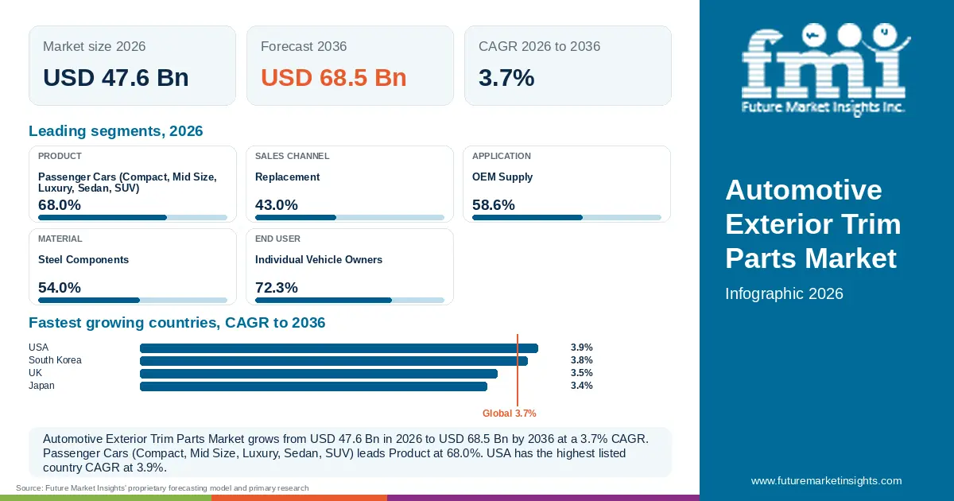Click the Global 3.7% marker label
Image resolution: width=954 pixels, height=501 pixels.
coord(510,414)
